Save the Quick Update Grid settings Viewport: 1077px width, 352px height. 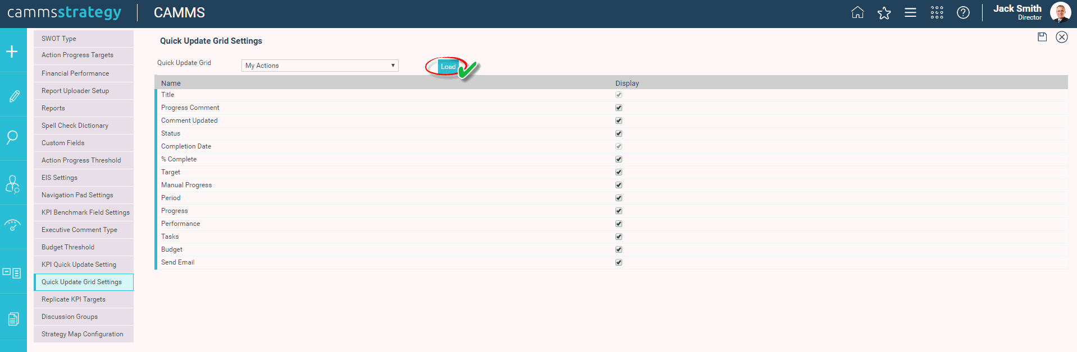tap(1042, 37)
